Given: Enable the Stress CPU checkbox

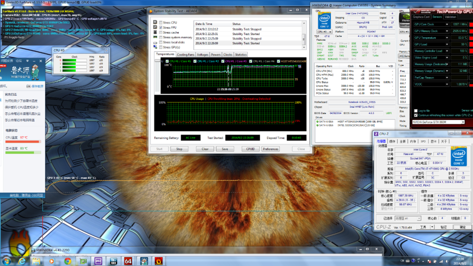Looking at the screenshot, I should [161, 23].
